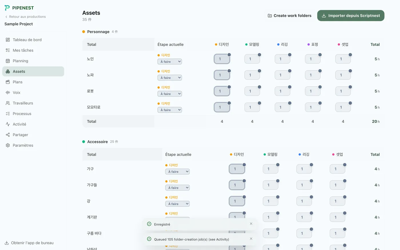Image resolution: width=400 pixels, height=250 pixels.
Task: Open À faire dropdown for 가구들
Action: tap(177, 188)
